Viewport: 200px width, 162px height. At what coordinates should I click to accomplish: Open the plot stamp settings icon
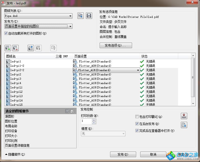[x=184, y=116]
